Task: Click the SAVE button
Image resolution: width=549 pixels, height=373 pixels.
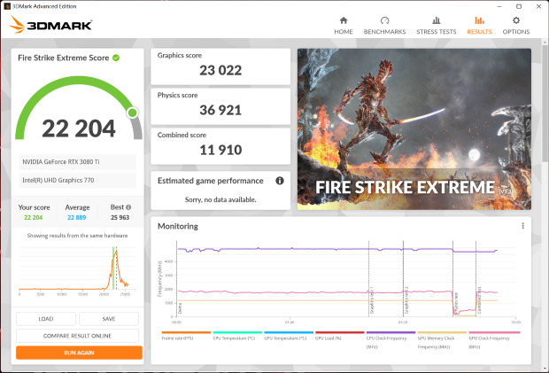Action: [109, 319]
